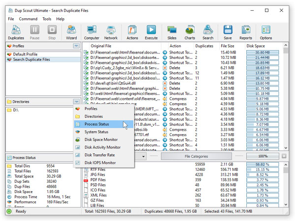
Task: Open the Options dialog
Action: click(x=266, y=32)
